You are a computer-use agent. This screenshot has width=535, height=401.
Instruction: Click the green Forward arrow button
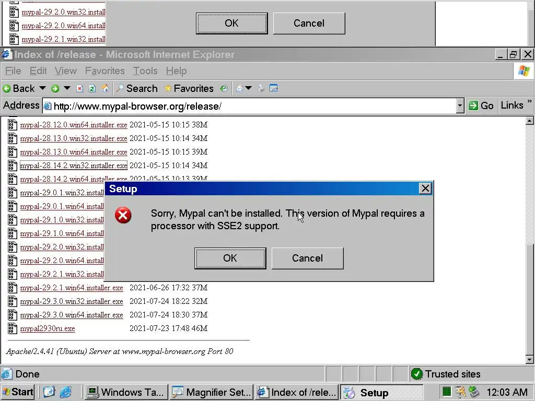[55, 89]
